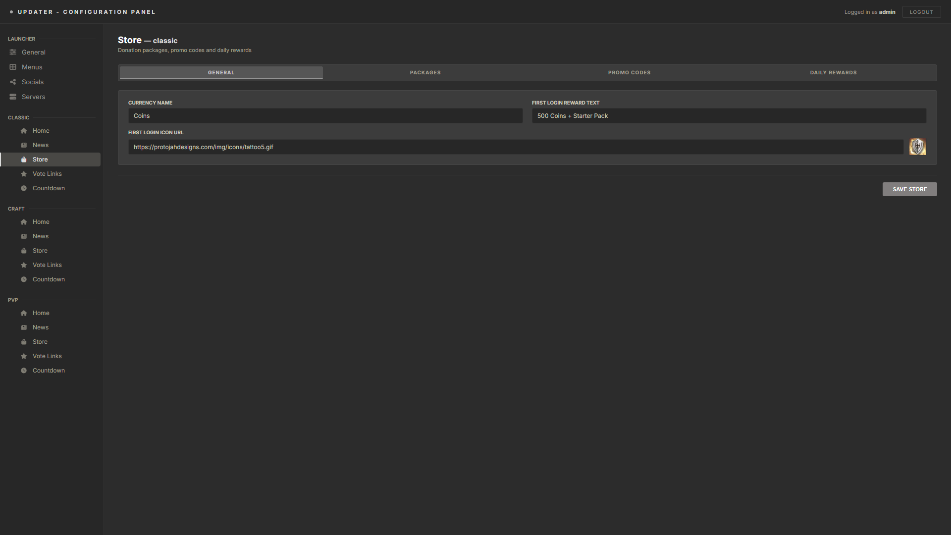This screenshot has height=535, width=951.
Task: Open Classic News page
Action: (x=50, y=145)
